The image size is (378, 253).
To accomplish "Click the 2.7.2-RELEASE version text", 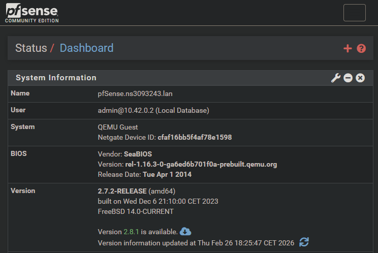I will pyautogui.click(x=122, y=191).
